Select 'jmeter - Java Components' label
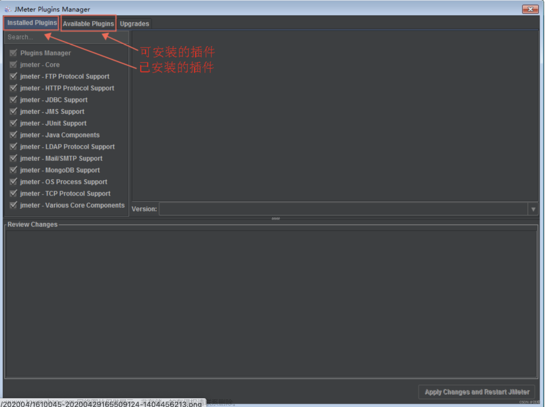The image size is (545, 407). tap(60, 135)
